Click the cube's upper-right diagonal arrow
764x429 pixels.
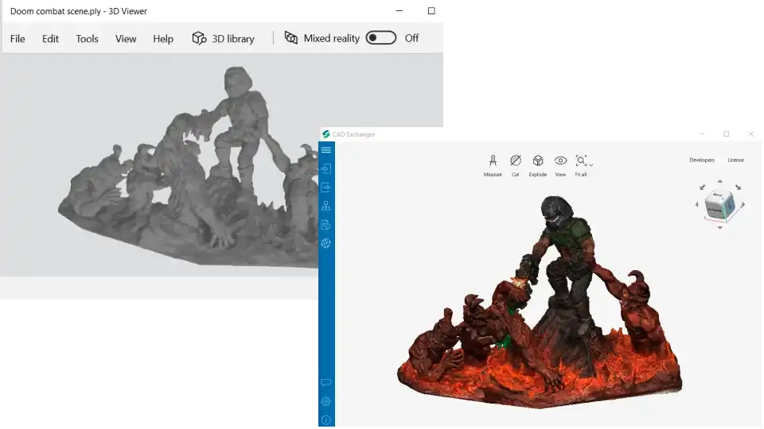(739, 187)
